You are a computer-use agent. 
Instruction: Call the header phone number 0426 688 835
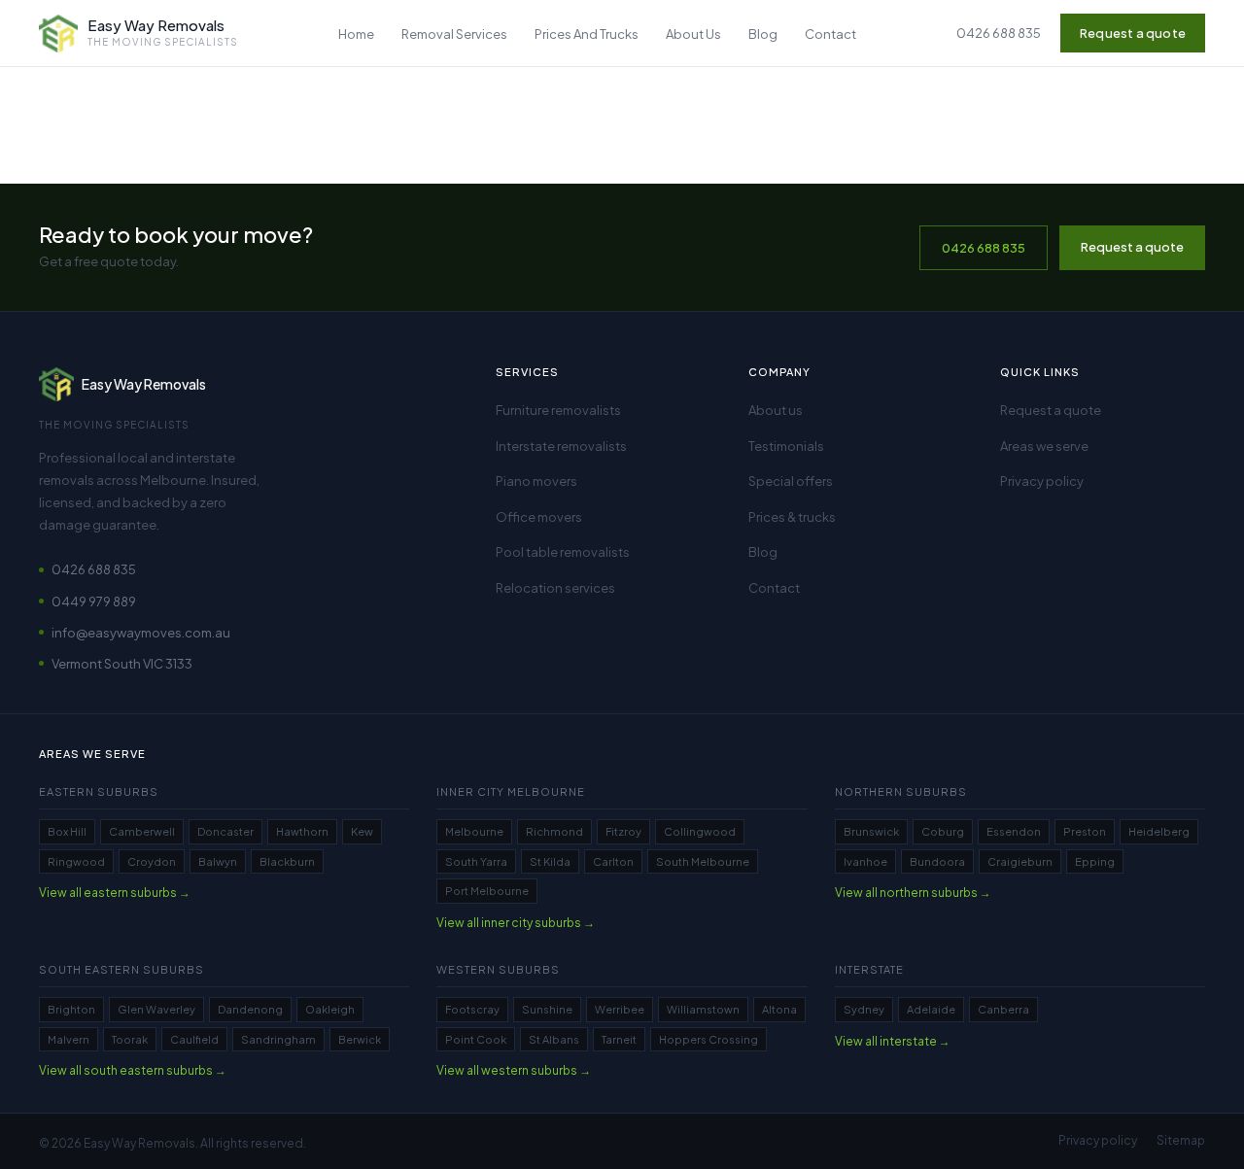click(998, 33)
